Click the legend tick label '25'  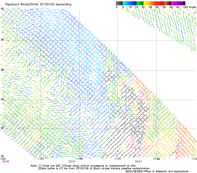150,7
